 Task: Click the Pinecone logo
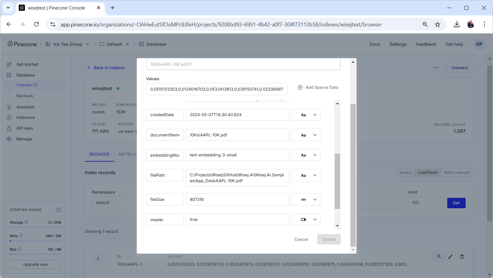[x=22, y=44]
